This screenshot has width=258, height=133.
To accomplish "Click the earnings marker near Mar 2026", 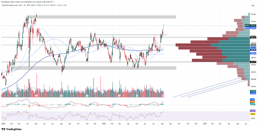I will [x=119, y=96].
